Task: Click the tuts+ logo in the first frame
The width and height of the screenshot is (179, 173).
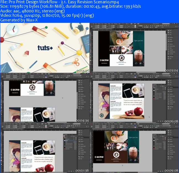Action: point(45,48)
